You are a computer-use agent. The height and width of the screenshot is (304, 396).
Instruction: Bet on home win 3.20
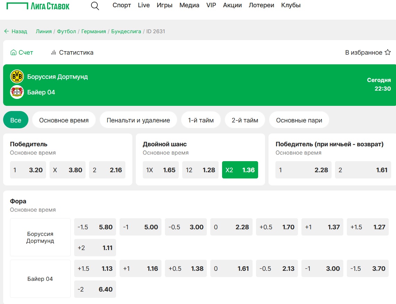point(28,170)
